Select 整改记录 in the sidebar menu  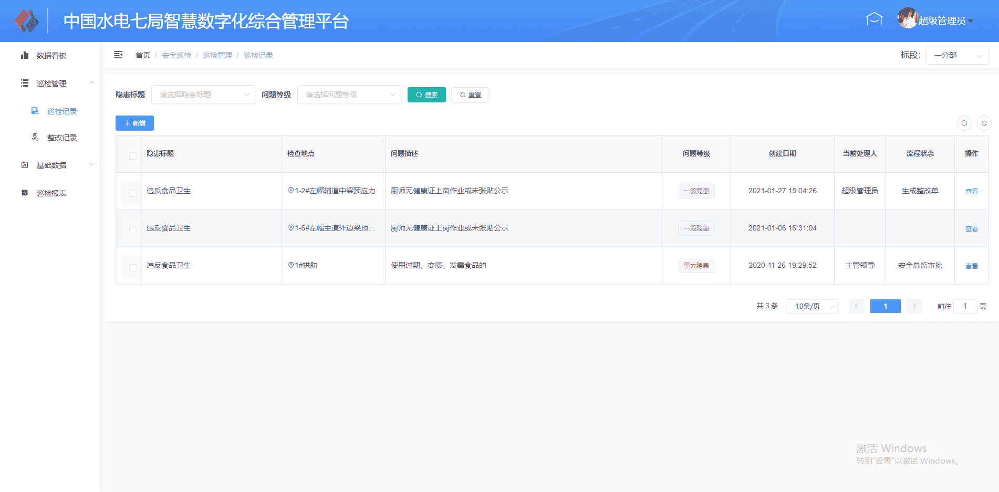click(x=61, y=138)
